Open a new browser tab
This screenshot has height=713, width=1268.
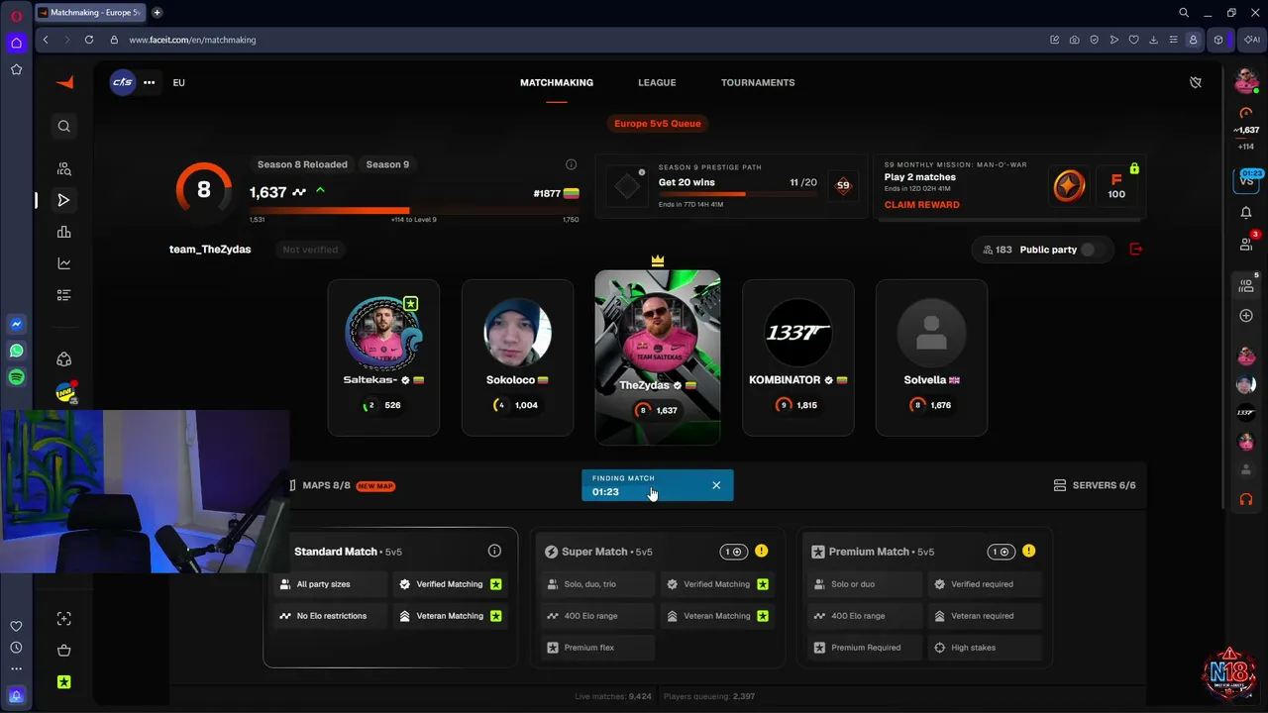tap(157, 13)
